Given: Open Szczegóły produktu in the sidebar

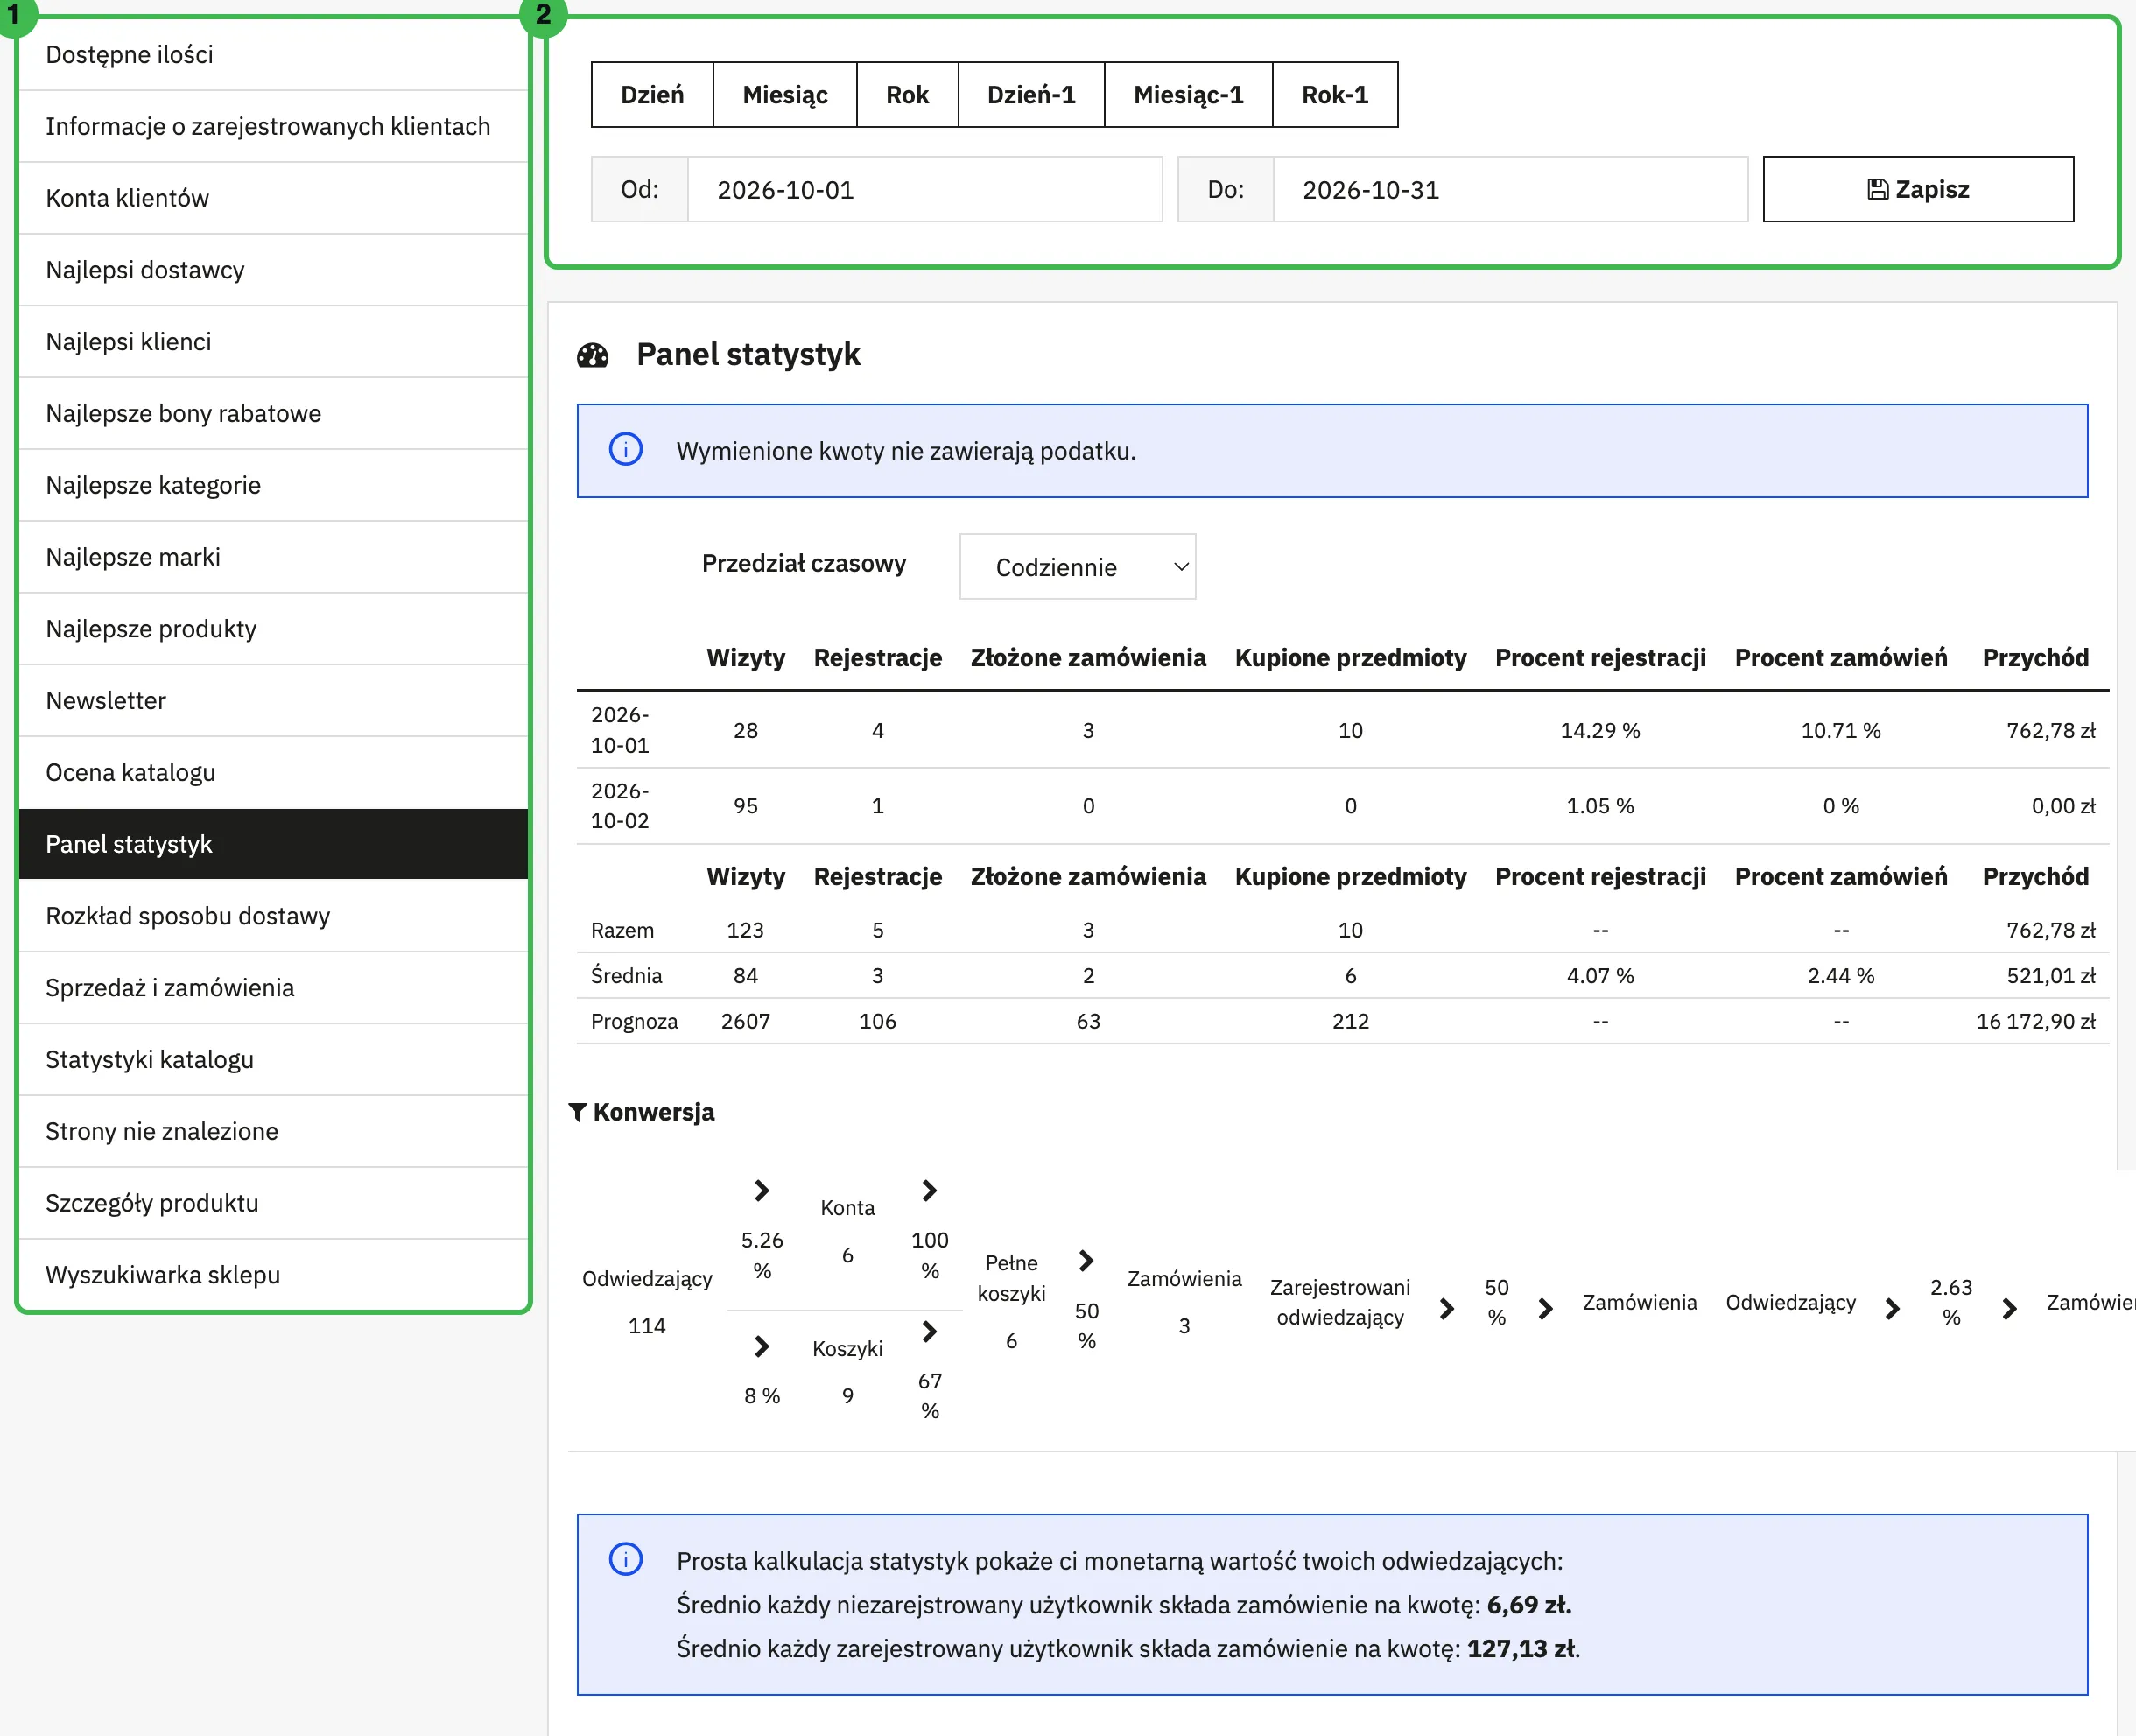Looking at the screenshot, I should pos(273,1203).
